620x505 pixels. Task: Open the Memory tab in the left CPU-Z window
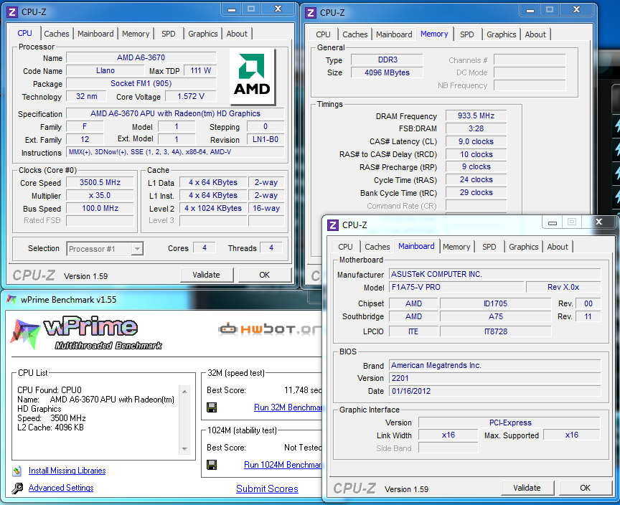[x=136, y=34]
